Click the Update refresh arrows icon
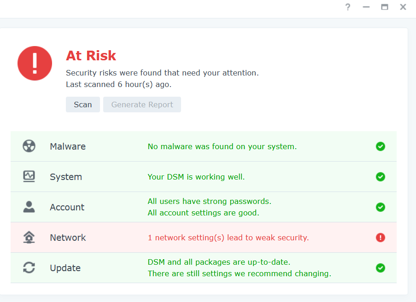 [29, 268]
